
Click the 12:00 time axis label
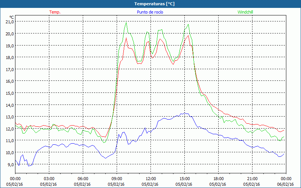coord(151,179)
